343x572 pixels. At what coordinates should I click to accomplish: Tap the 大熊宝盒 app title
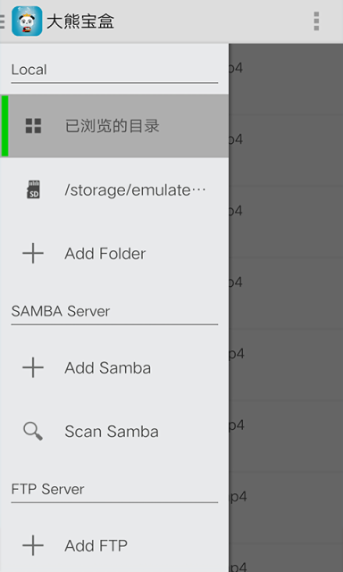(80, 21)
